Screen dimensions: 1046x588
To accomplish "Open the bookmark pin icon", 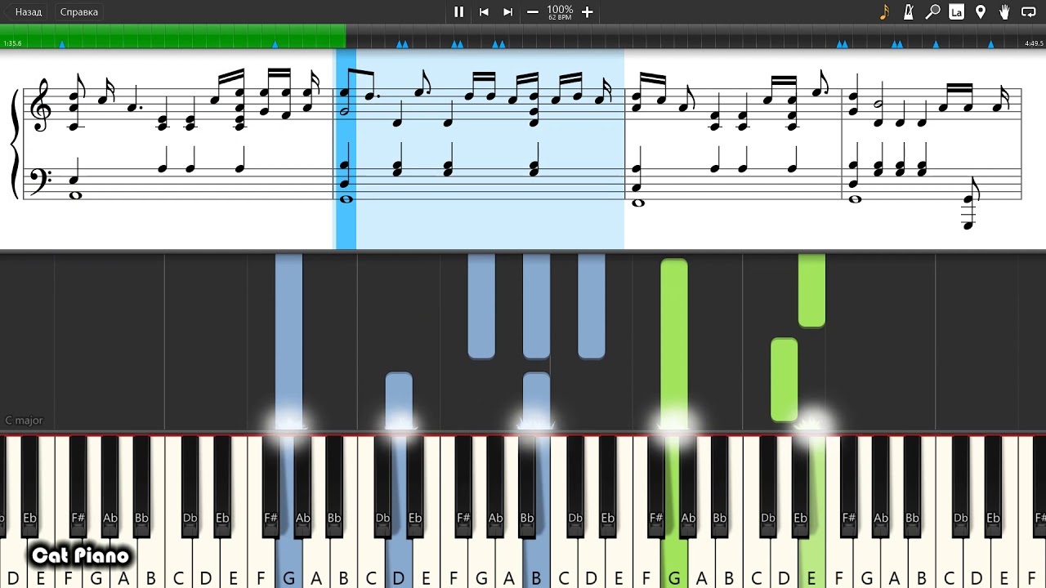I will pos(981,11).
